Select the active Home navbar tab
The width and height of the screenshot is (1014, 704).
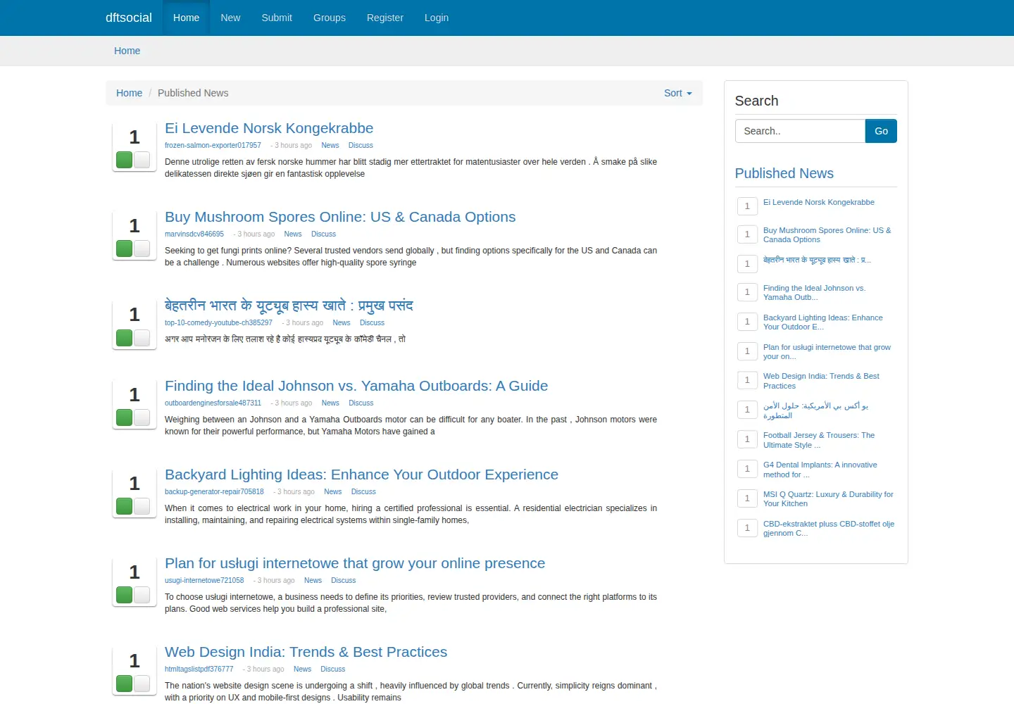186,18
